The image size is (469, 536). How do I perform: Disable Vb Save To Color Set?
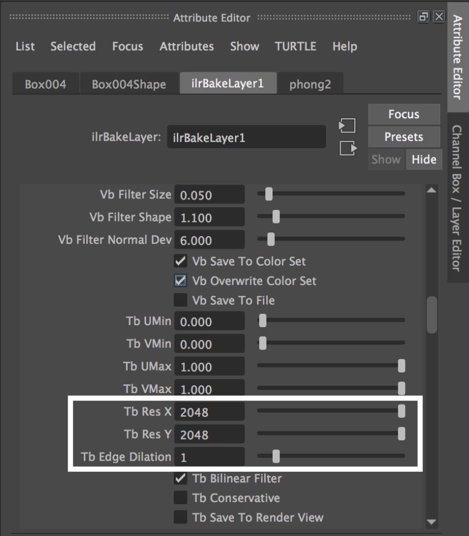pos(180,261)
